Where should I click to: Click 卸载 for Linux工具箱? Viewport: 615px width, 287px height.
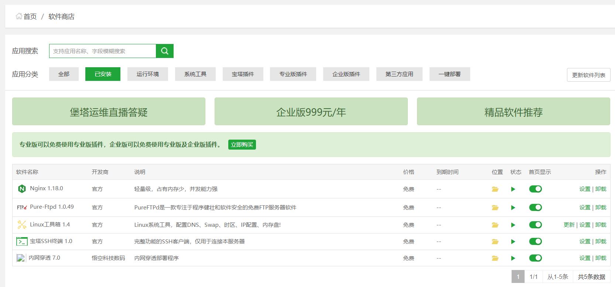(601, 225)
